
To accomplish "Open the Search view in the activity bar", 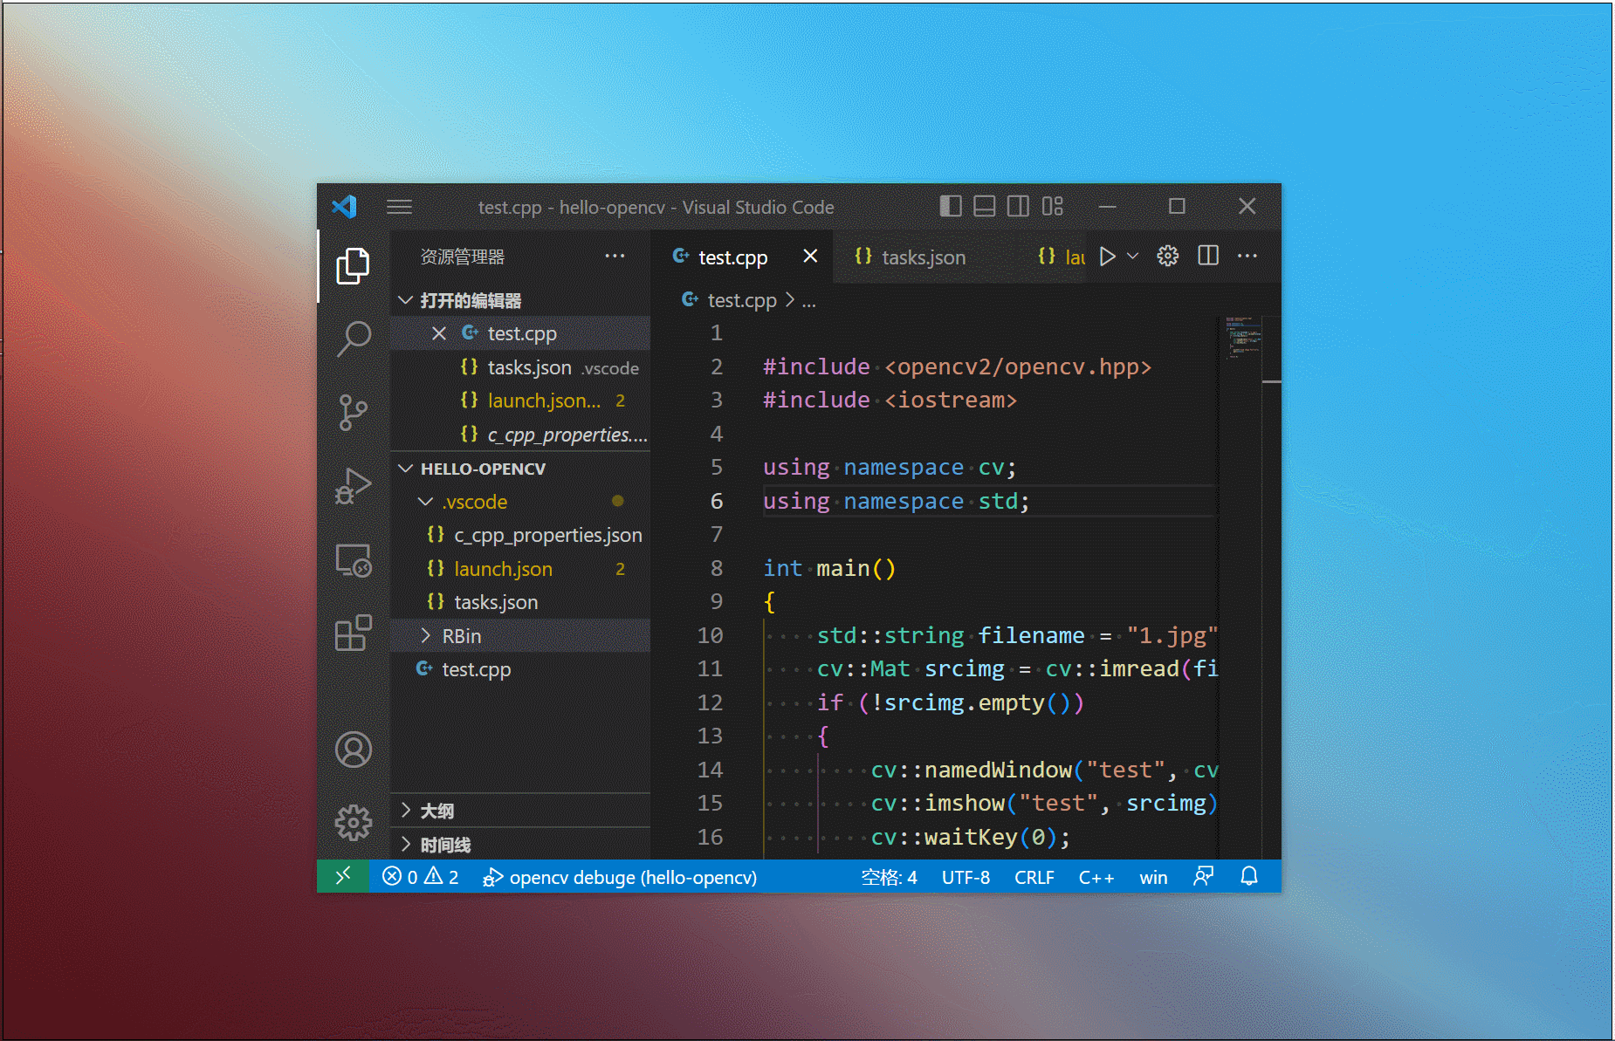I will tap(353, 339).
